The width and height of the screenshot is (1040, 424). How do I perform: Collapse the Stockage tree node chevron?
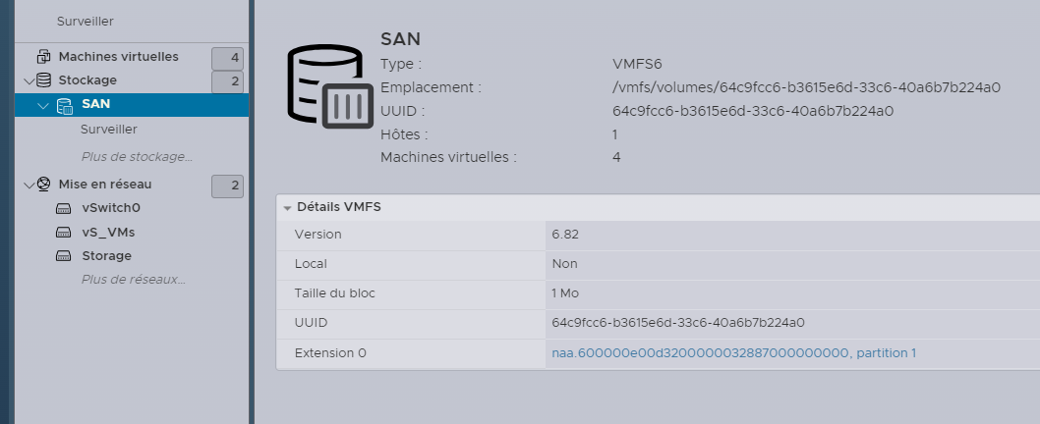(x=29, y=80)
